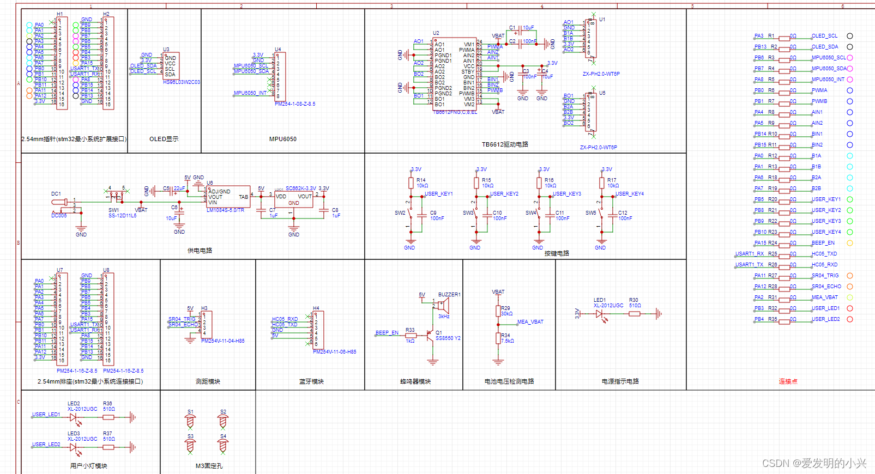The width and height of the screenshot is (875, 474).
Task: Click the 供电电路 section title
Action: point(200,251)
